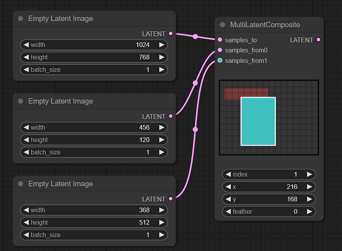Click the LATENT output of the 456-width node
The width and height of the screenshot is (342, 251).
pyautogui.click(x=171, y=116)
